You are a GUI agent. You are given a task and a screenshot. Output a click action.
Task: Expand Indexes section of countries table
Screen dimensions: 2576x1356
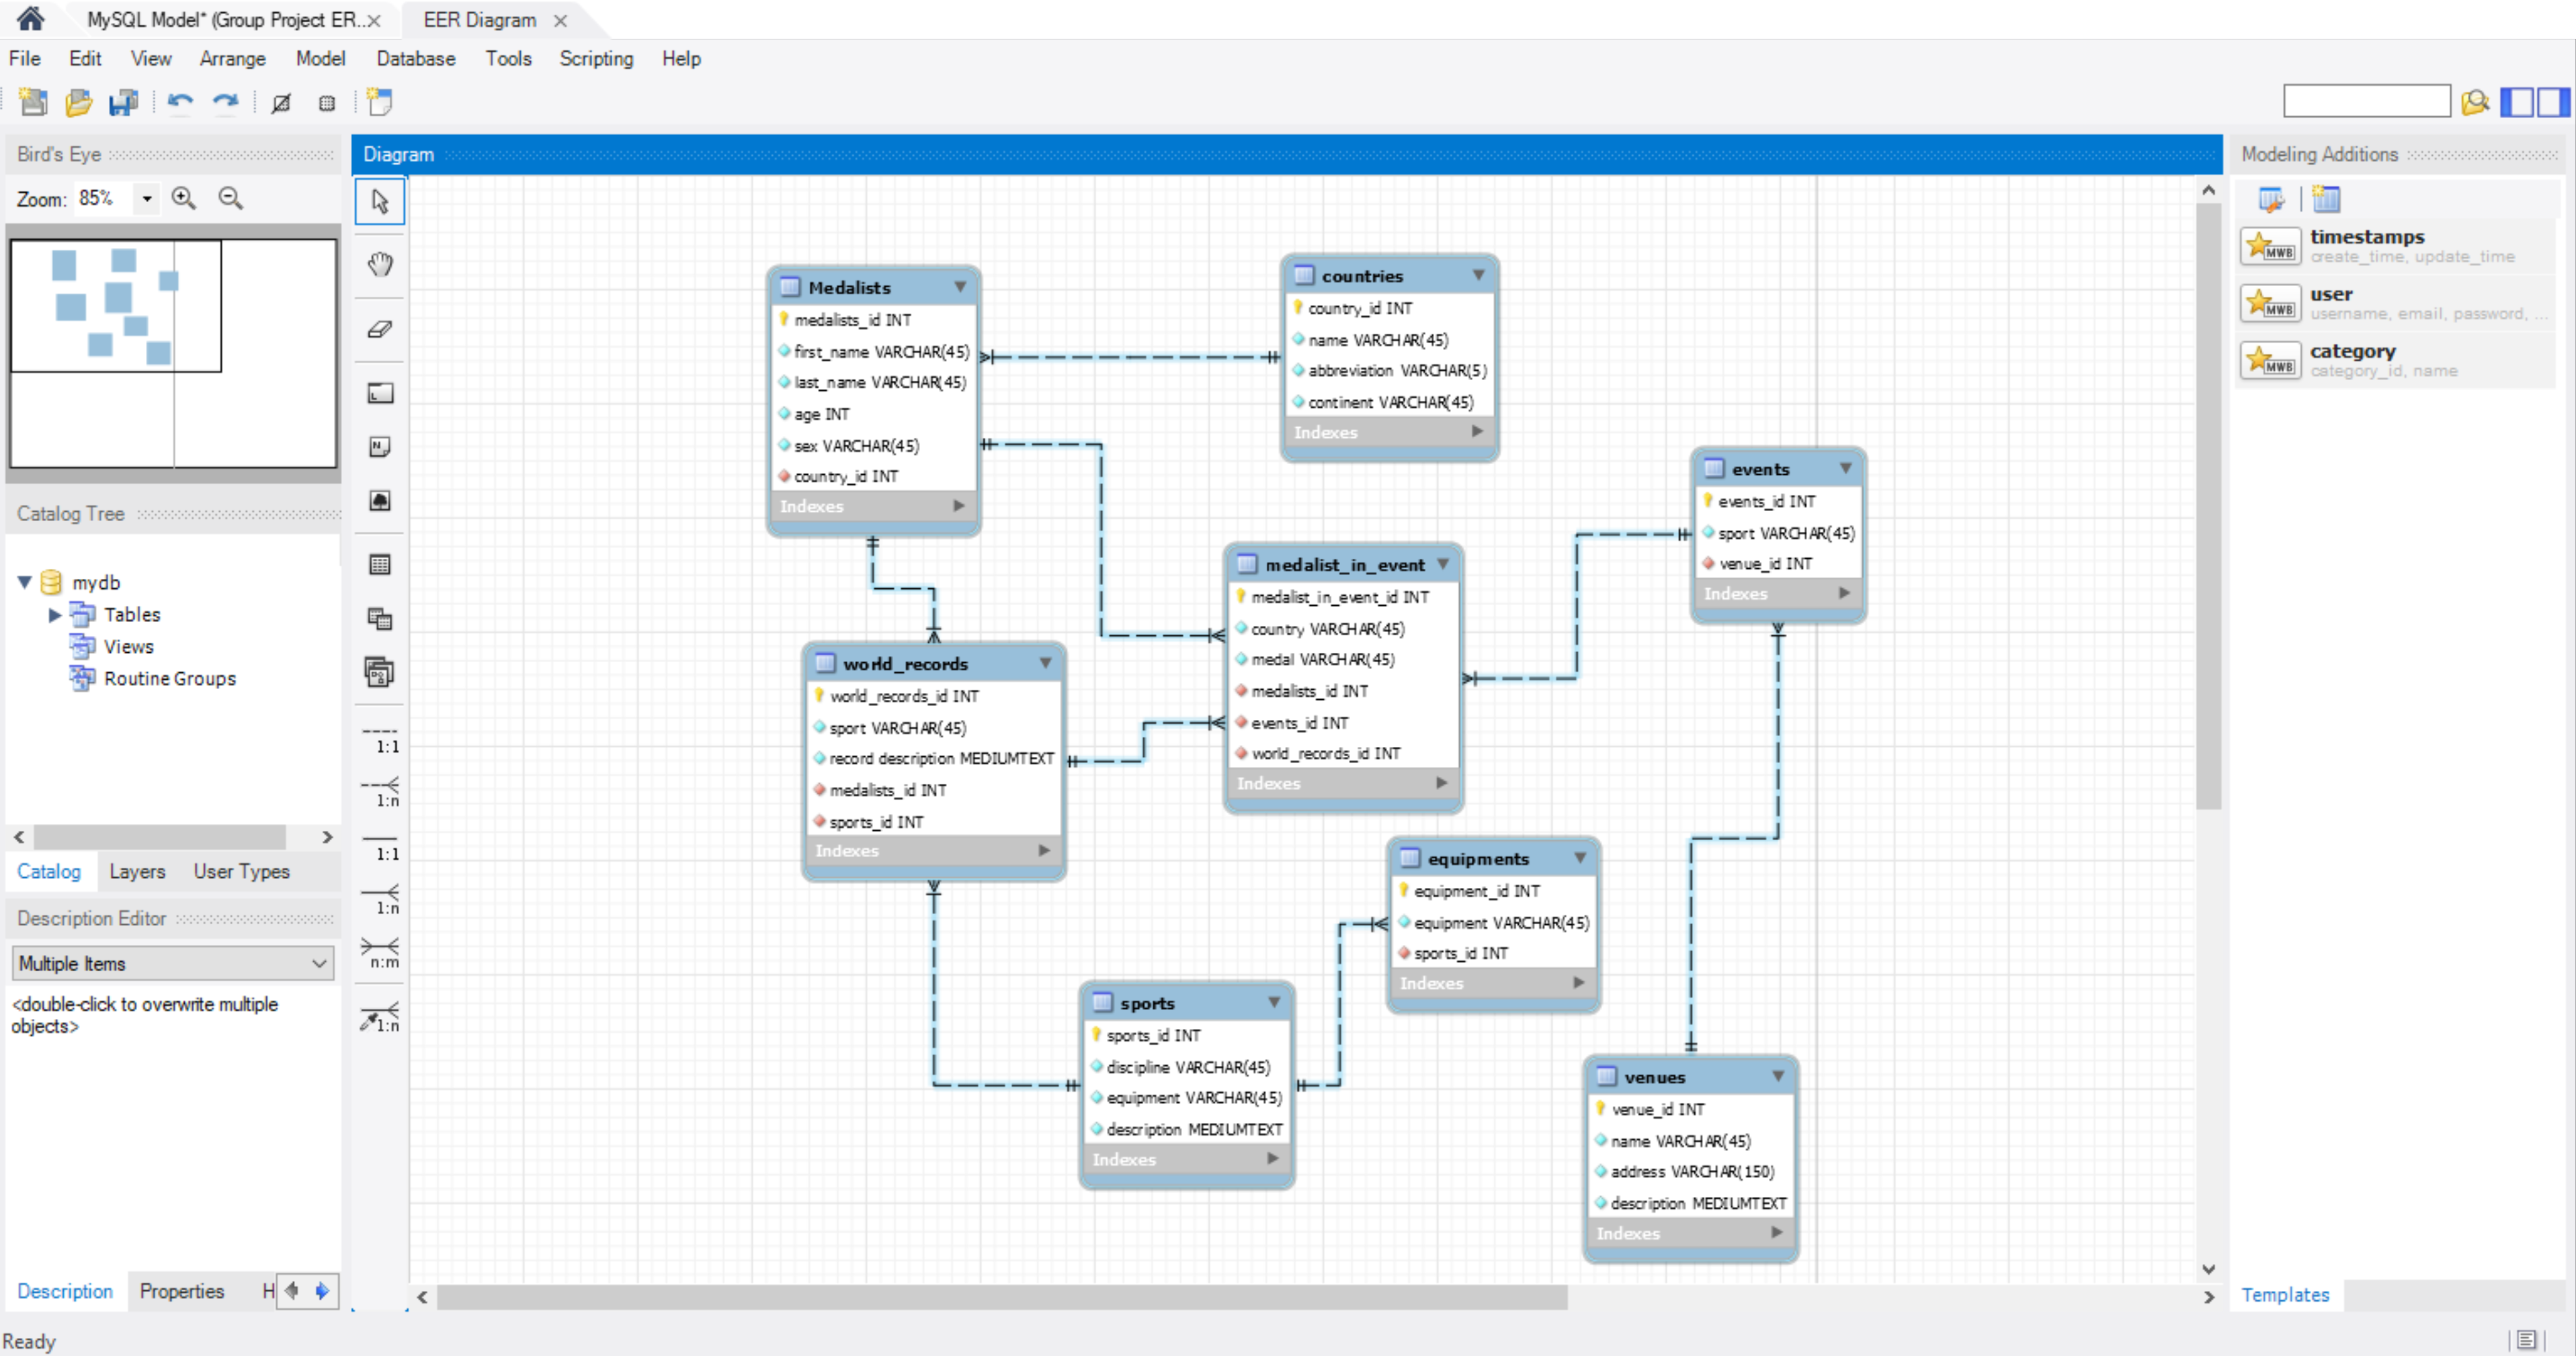[1476, 432]
